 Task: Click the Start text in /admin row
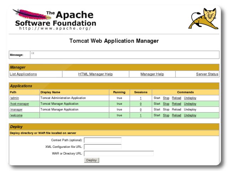coord(157,98)
